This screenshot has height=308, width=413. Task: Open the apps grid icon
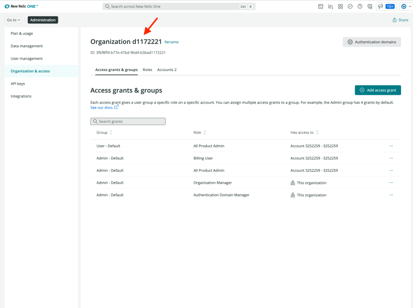coord(340,6)
